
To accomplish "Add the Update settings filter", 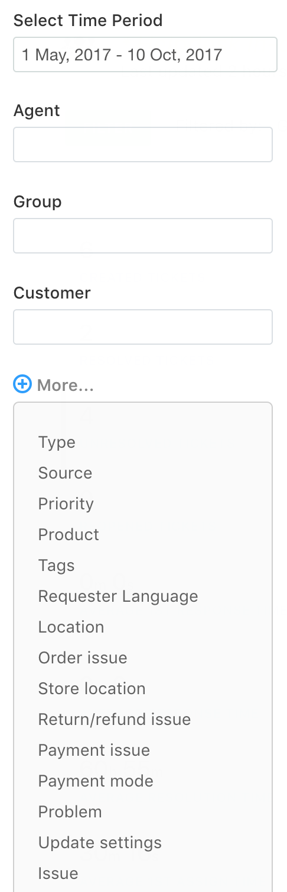I will (x=100, y=843).
